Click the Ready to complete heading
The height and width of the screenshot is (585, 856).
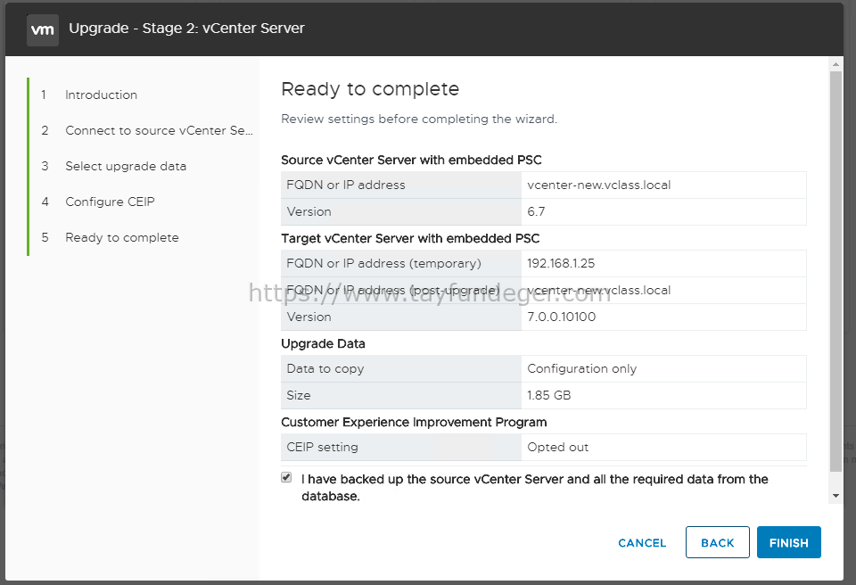[370, 89]
